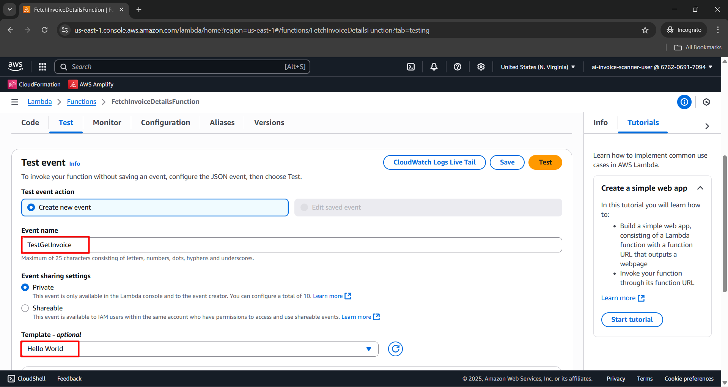Open the region selector N. Virginia
Image resolution: width=728 pixels, height=387 pixels.
(x=538, y=67)
